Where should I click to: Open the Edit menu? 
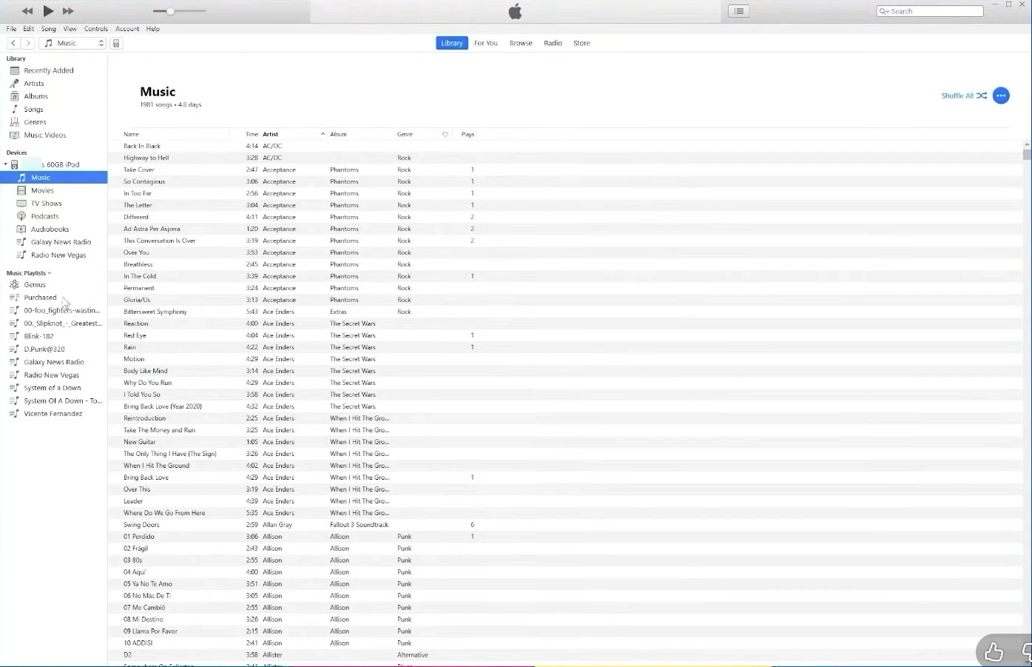pyautogui.click(x=28, y=29)
